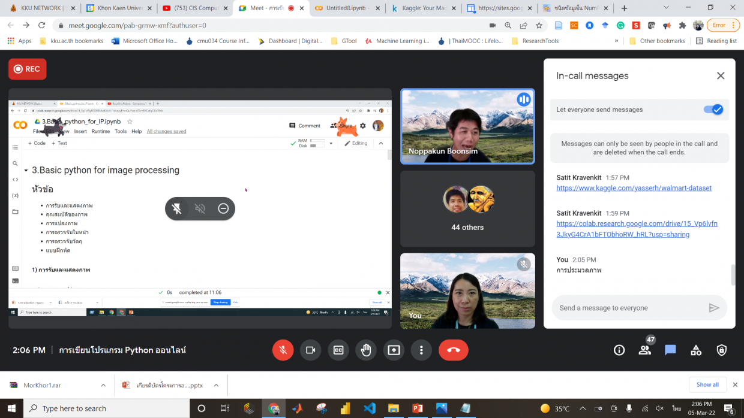Screen dimensions: 744x418
Task: Click the Present now screen icon
Action: tap(394, 350)
